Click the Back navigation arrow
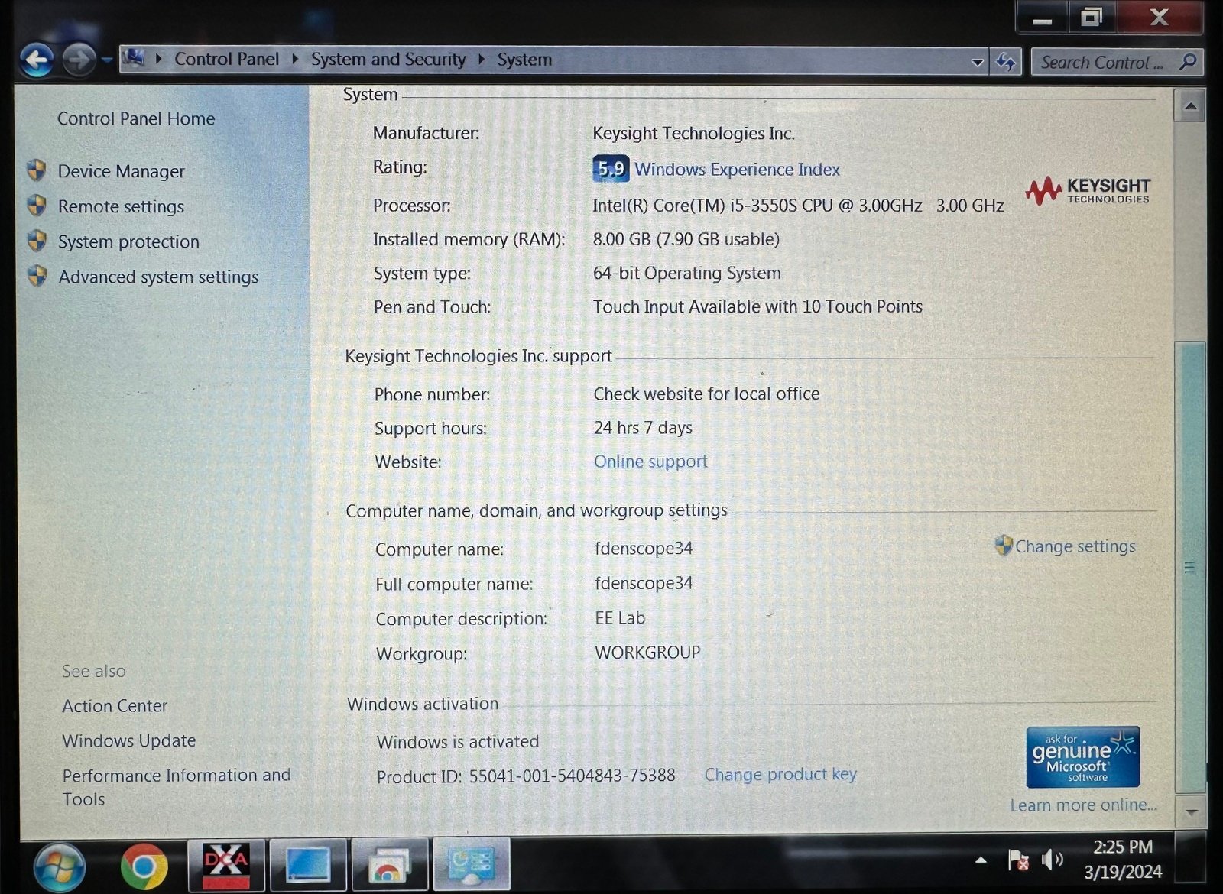Screen dimensions: 1223x894 coord(36,60)
